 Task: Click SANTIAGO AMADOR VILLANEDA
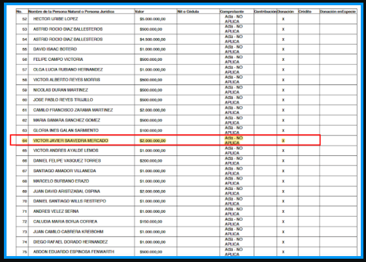point(65,171)
